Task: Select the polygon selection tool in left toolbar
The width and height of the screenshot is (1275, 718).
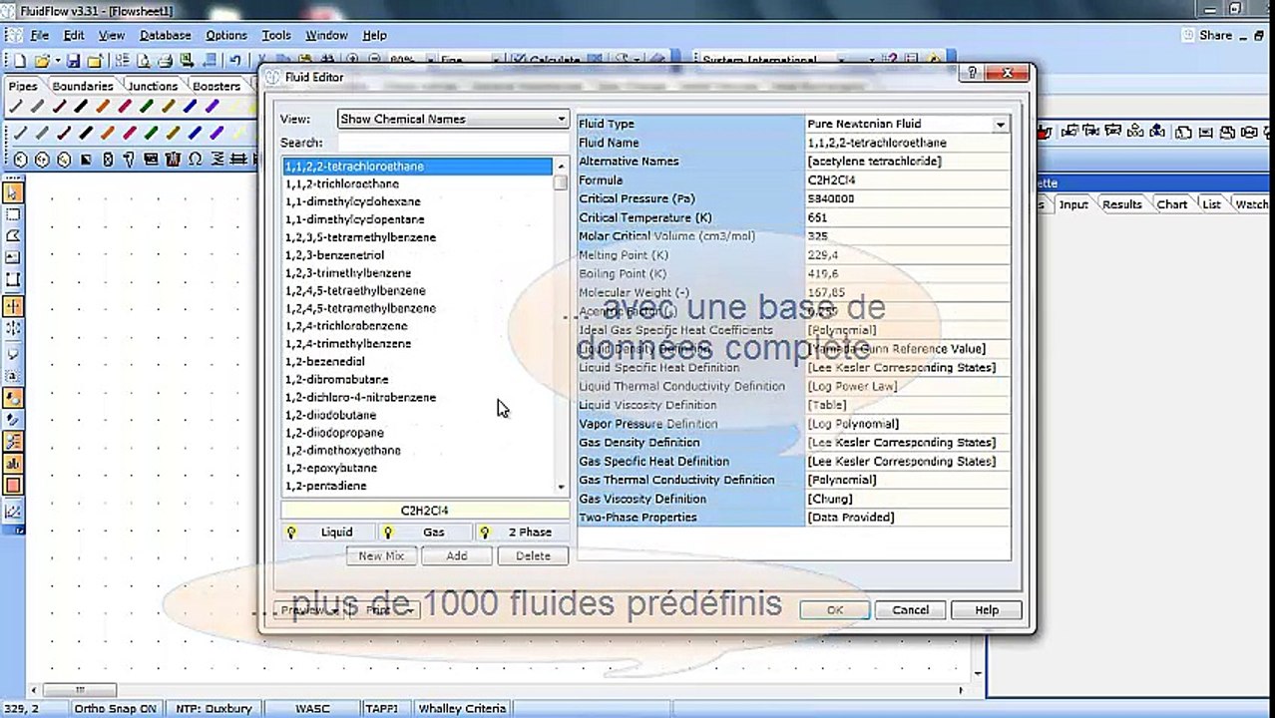Action: [x=13, y=237]
